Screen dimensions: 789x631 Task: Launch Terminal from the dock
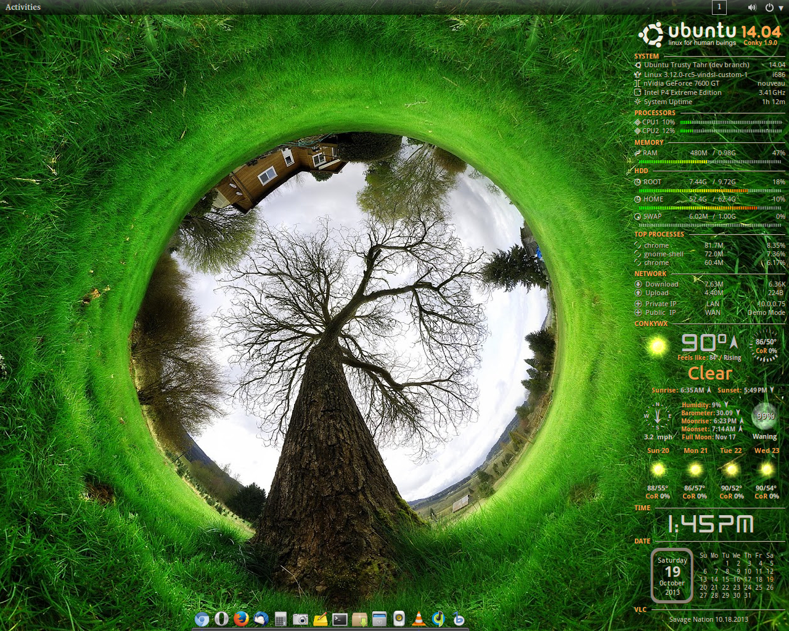click(x=340, y=619)
